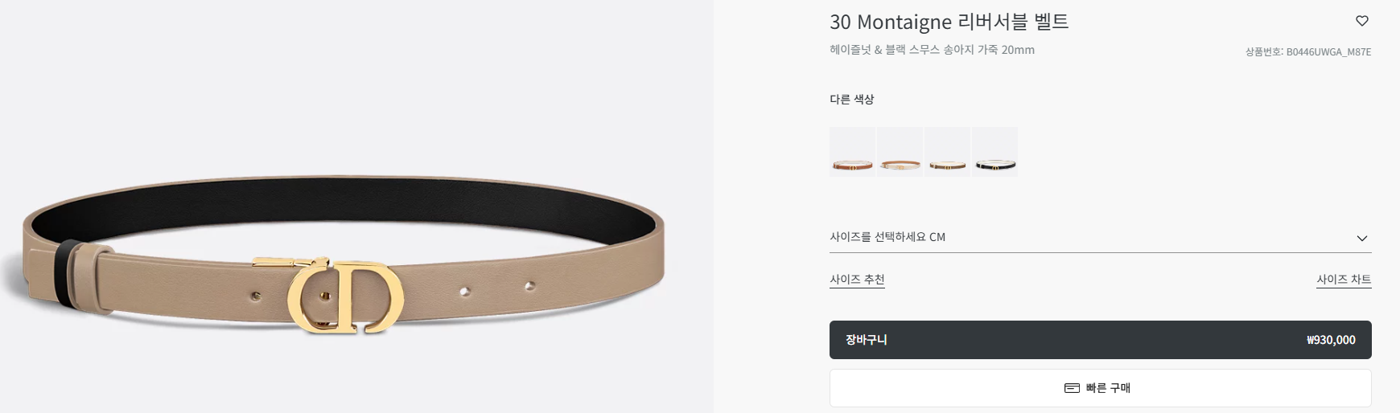This screenshot has width=1400, height=413.
Task: View the 사이즈 차트 size chart
Action: tap(1344, 280)
